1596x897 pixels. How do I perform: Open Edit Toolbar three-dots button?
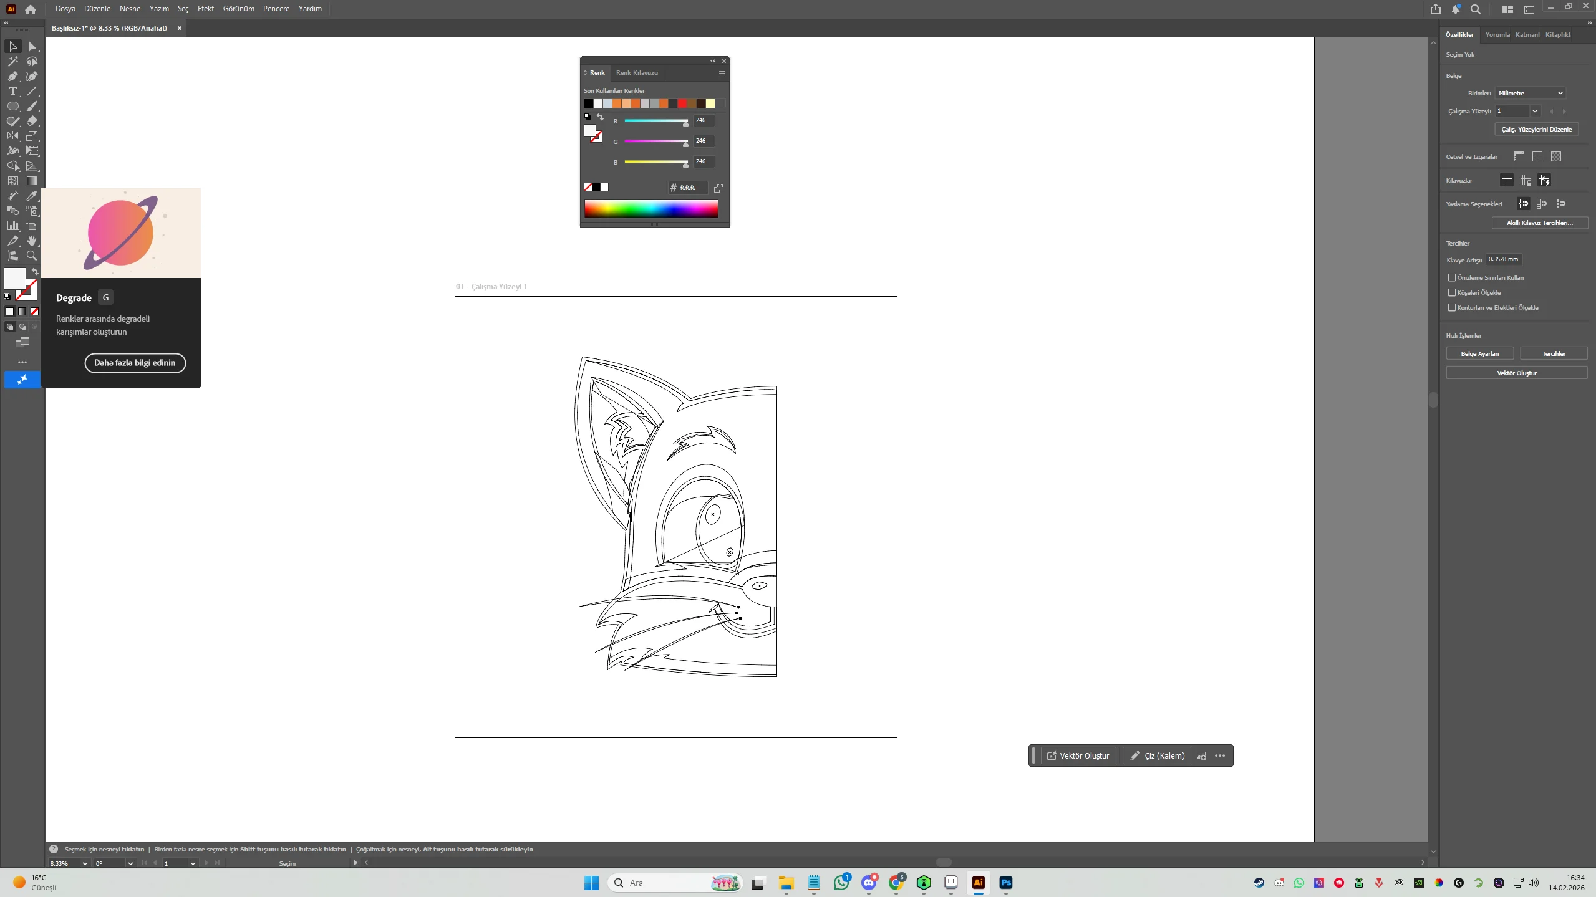(22, 362)
